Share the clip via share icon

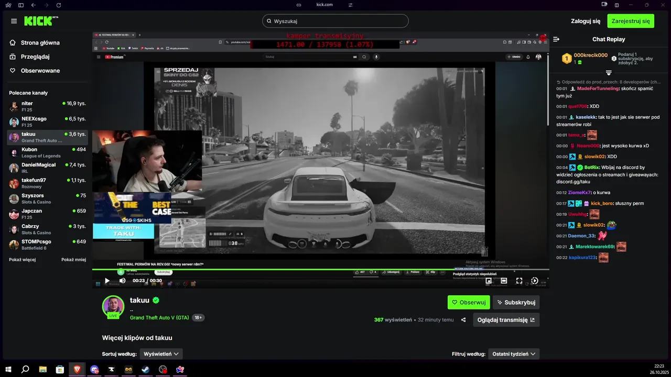pyautogui.click(x=463, y=320)
